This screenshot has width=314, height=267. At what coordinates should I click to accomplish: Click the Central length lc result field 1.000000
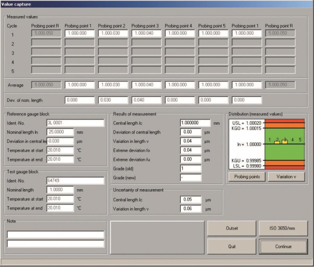pos(195,123)
